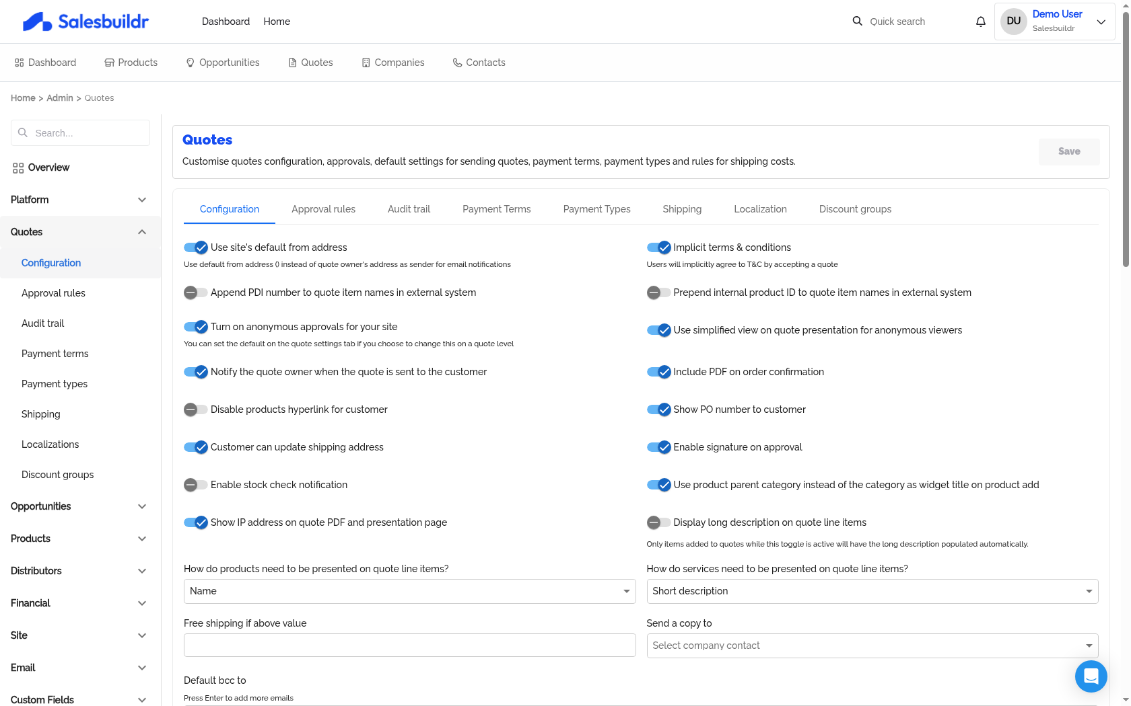
Task: Go to Admin breadcrumb link
Action: (x=60, y=98)
